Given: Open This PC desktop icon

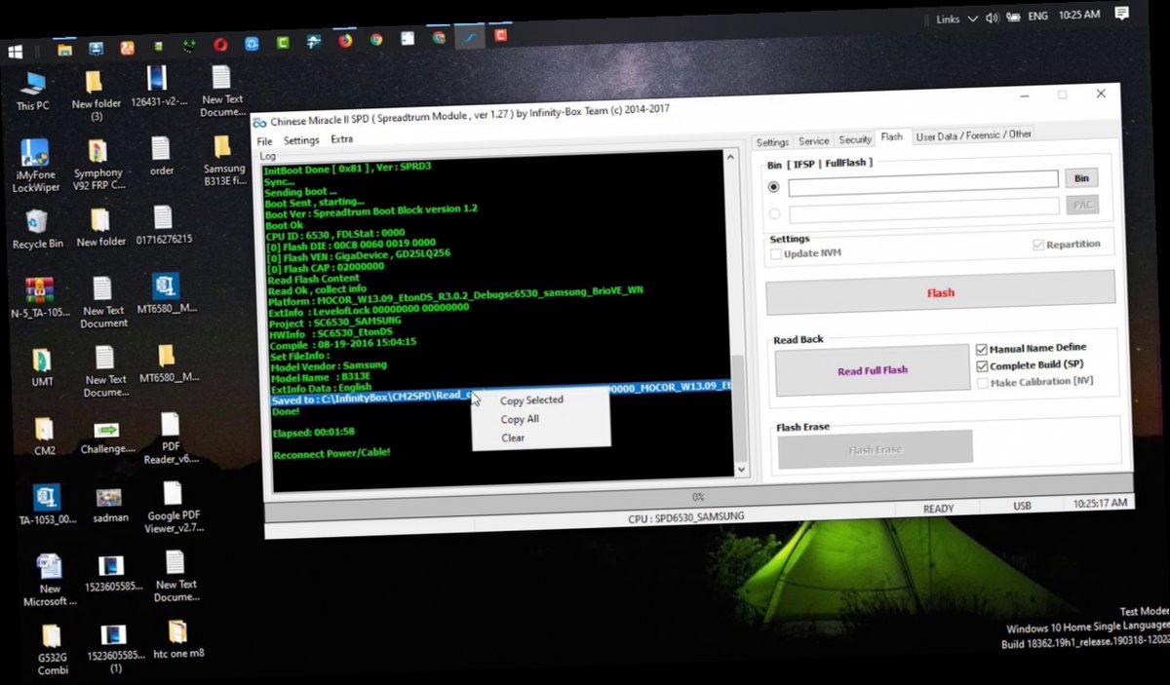Looking at the screenshot, I should point(34,92).
